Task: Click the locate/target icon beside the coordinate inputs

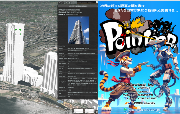Action: click(x=97, y=112)
